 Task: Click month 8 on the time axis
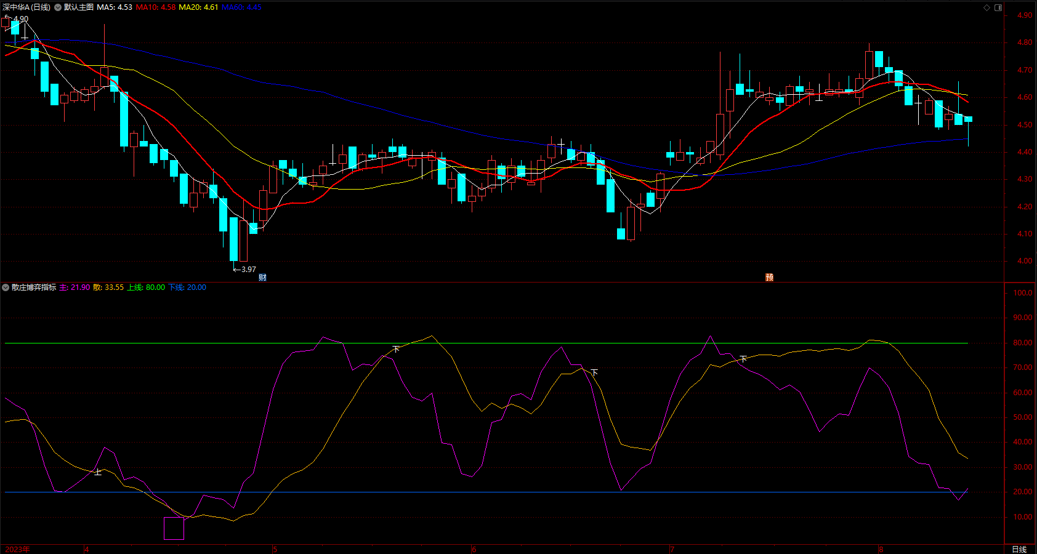tap(881, 549)
